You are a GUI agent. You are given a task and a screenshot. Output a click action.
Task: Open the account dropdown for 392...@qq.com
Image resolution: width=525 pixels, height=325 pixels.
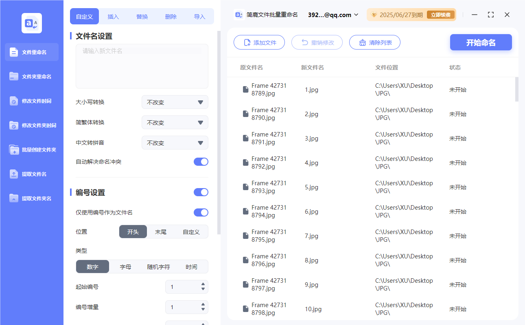[356, 15]
